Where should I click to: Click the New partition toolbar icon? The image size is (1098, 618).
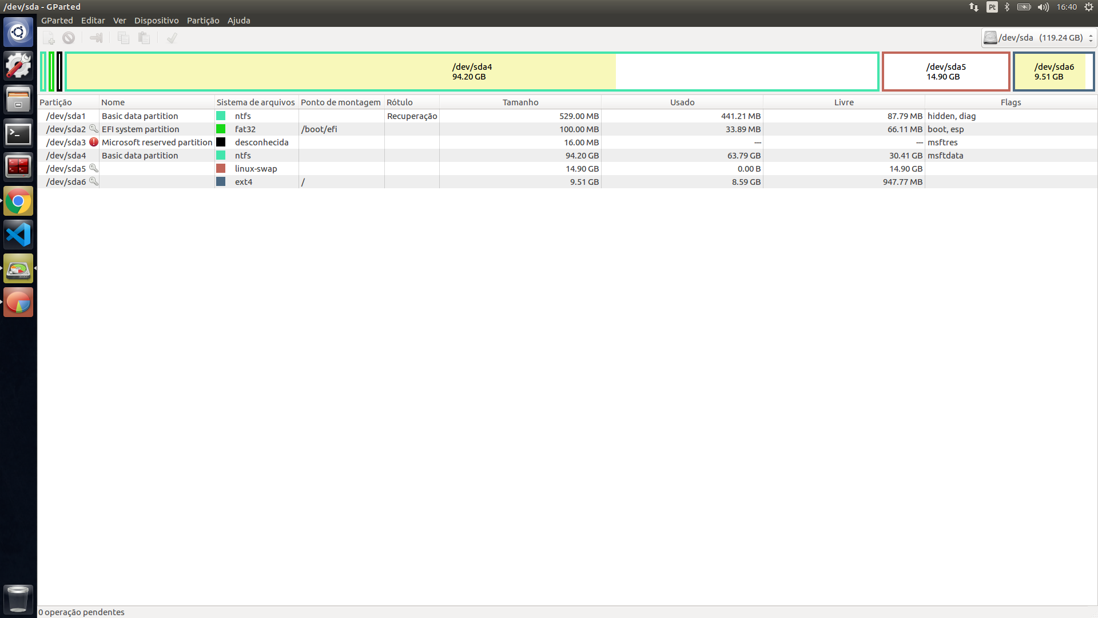click(x=49, y=38)
